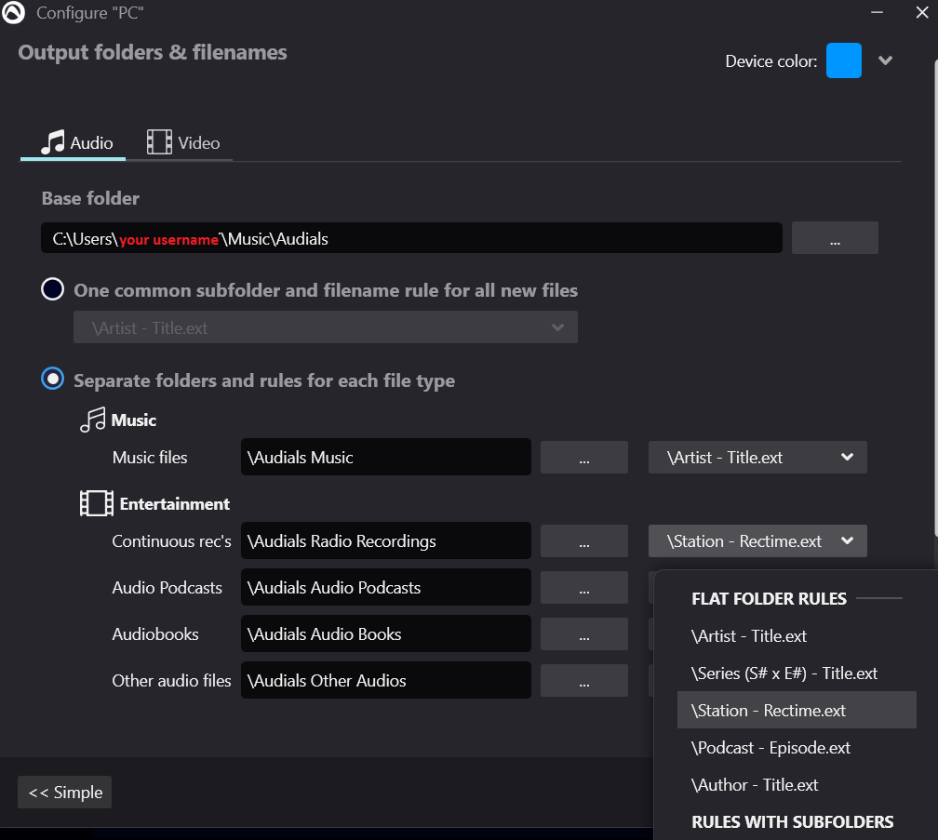Click the music note icon on the Audio tab
Screen dimensions: 938x840
(53, 142)
